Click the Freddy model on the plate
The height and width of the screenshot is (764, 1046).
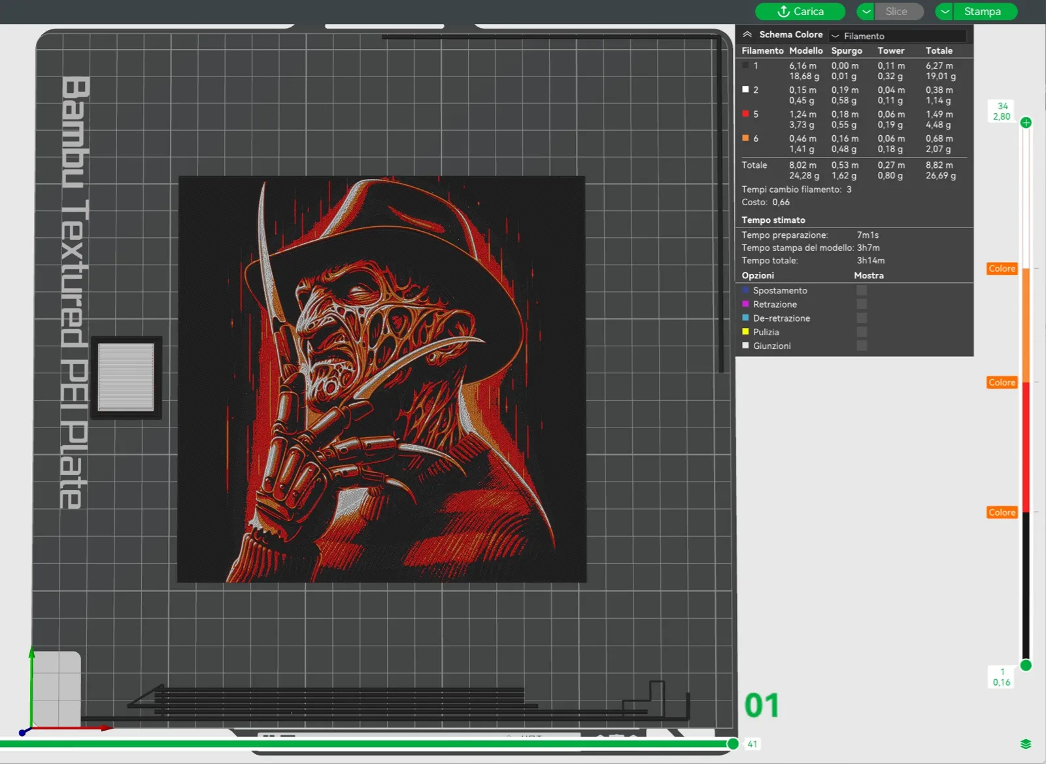(x=382, y=379)
